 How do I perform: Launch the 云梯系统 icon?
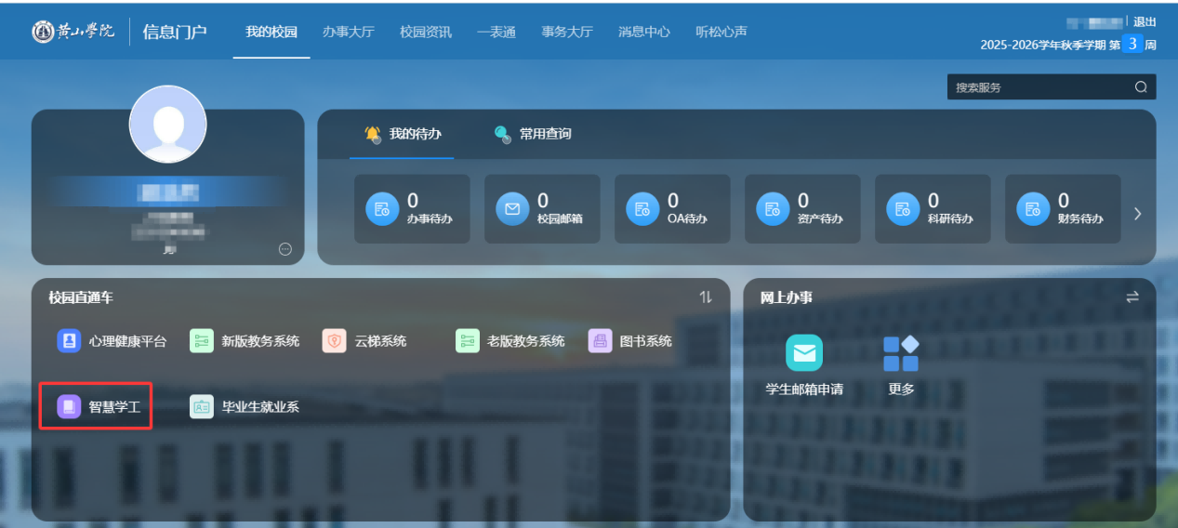point(335,341)
